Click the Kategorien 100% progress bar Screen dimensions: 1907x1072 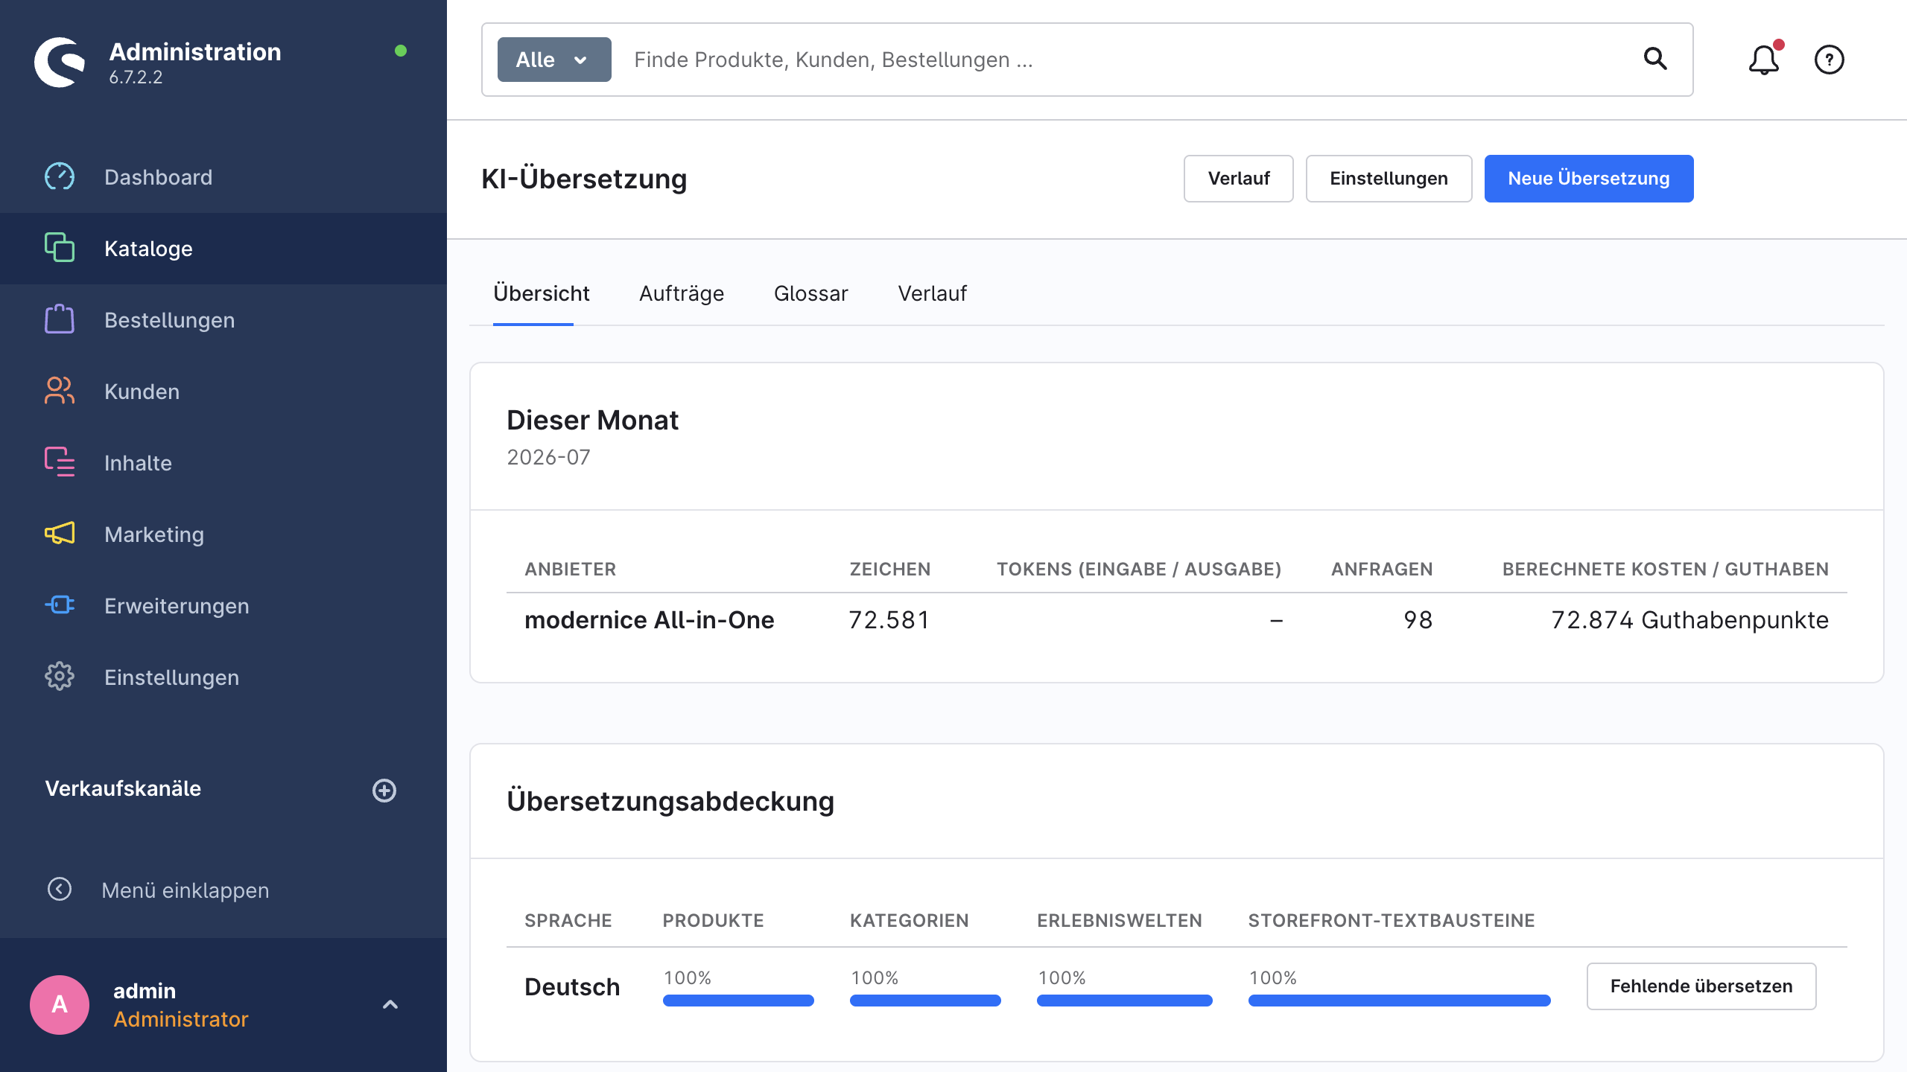925,1001
